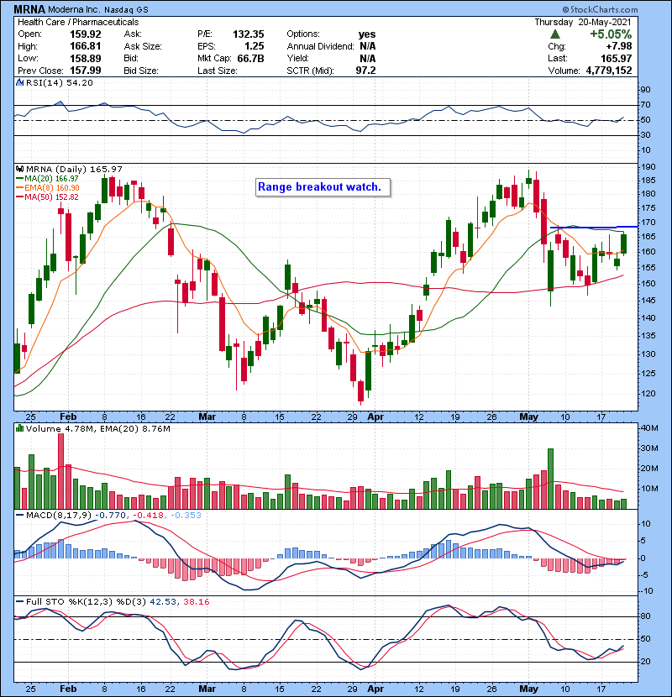Viewport: 672px width, 697px height.
Task: Click the Nasdaq GS exchange label
Action: click(126, 10)
